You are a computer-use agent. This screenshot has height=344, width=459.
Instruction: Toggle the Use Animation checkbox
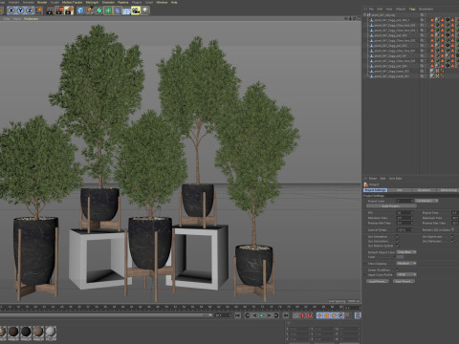[x=397, y=236]
